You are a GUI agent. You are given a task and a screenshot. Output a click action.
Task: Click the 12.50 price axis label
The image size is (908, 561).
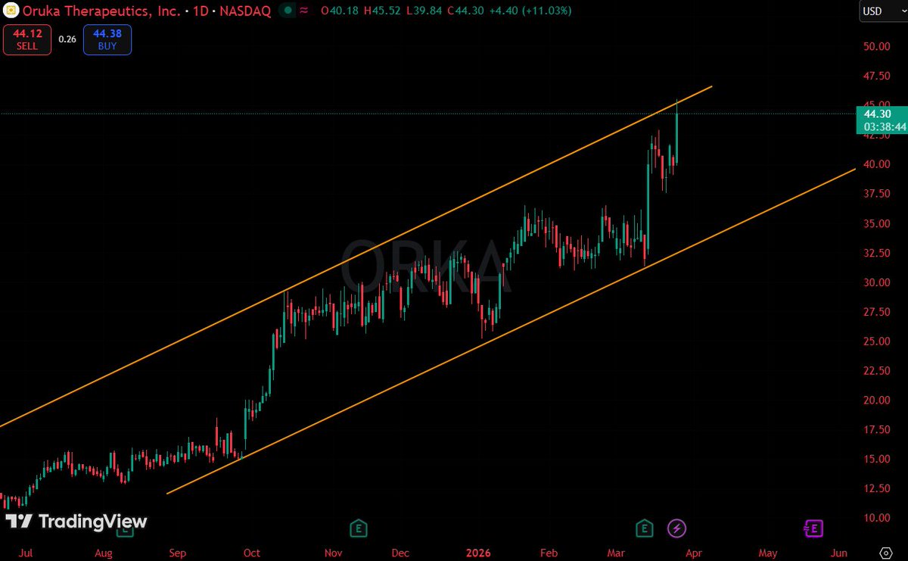[875, 488]
